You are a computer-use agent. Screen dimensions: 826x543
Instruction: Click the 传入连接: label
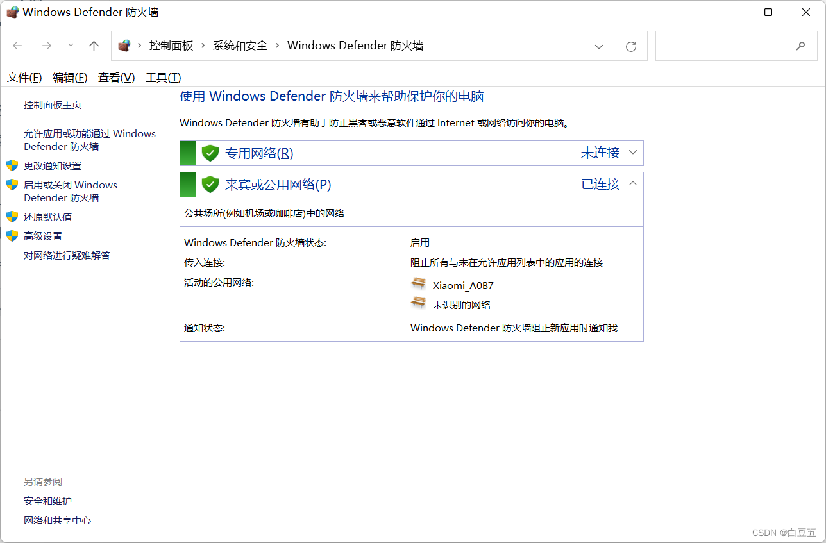(x=205, y=263)
